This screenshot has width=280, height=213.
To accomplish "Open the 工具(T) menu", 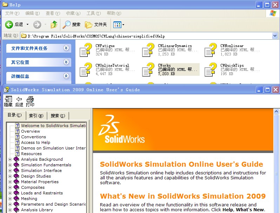I will (94, 13).
